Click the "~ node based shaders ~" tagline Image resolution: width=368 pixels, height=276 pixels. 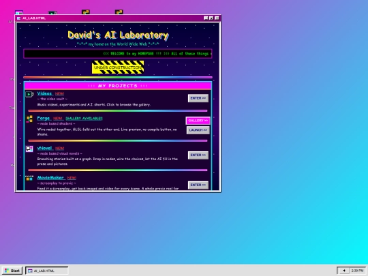point(56,123)
